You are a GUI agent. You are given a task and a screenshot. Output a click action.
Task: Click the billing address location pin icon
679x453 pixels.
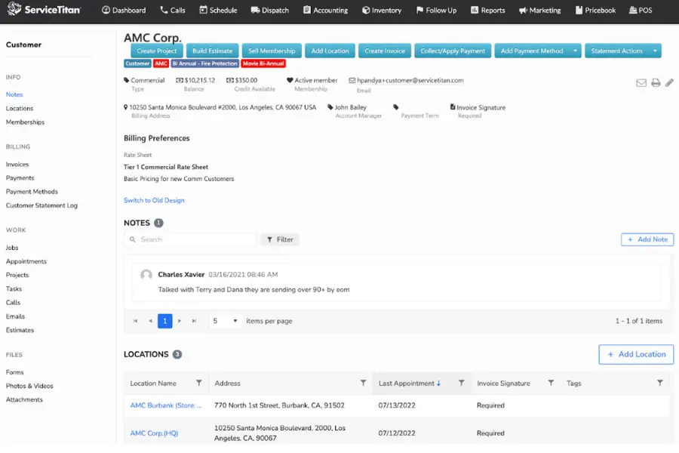pos(125,107)
